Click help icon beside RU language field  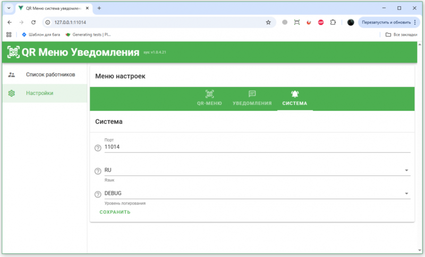coord(98,171)
